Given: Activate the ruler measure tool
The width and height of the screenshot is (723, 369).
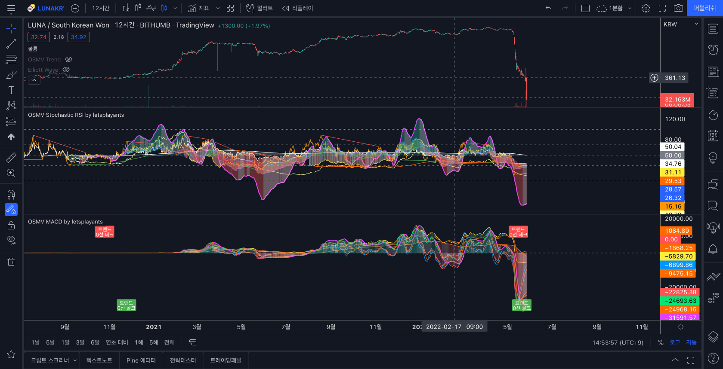Looking at the screenshot, I should 11,157.
